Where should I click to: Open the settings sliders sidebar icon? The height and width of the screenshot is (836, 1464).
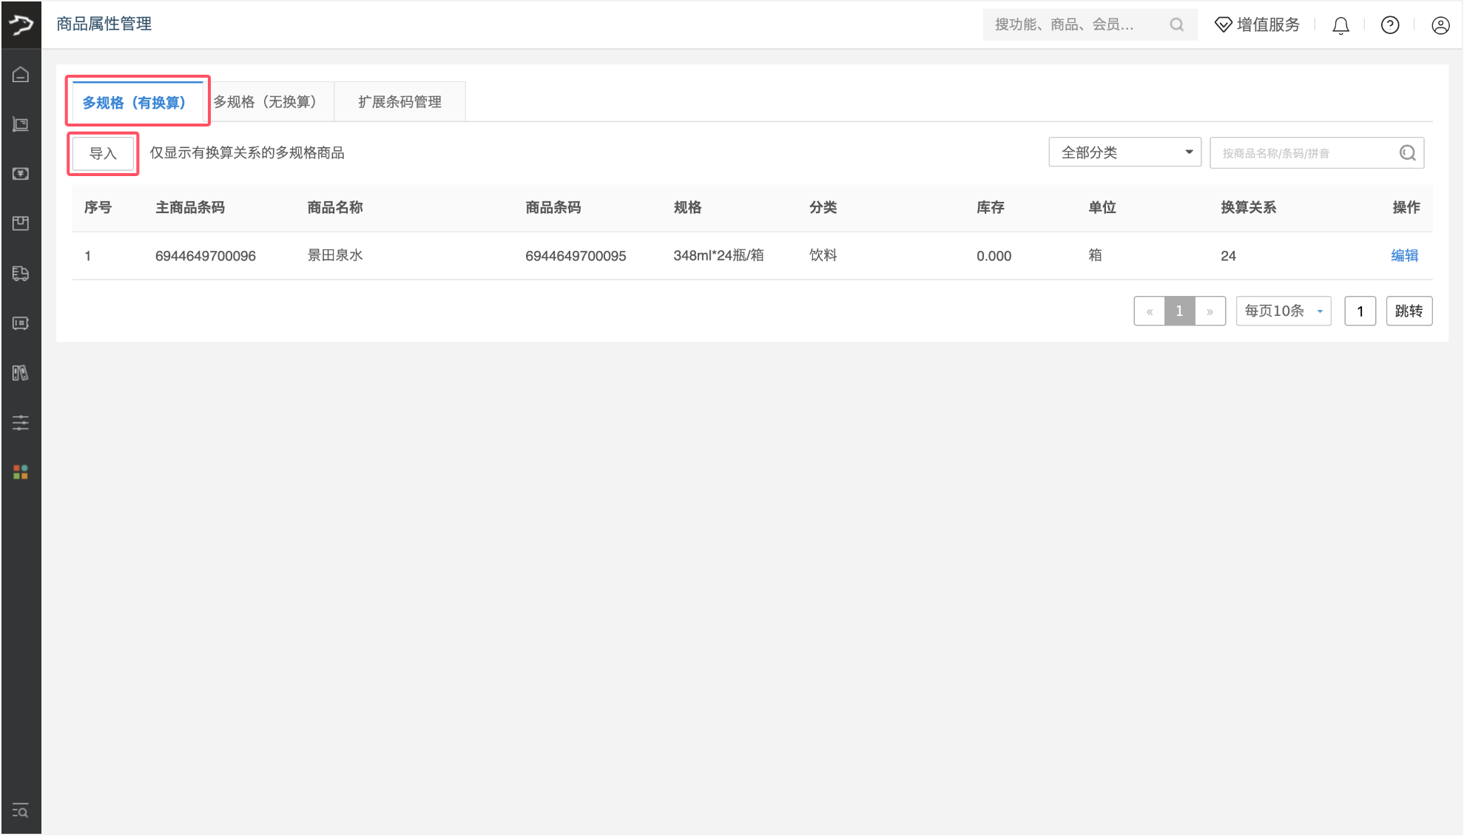21,422
